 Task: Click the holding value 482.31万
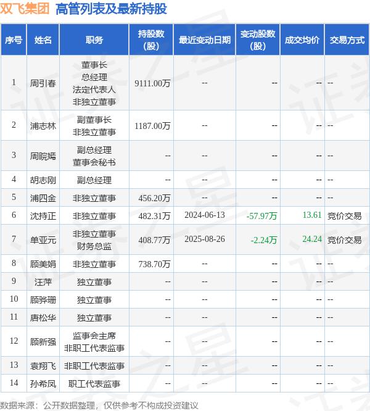coord(155,216)
